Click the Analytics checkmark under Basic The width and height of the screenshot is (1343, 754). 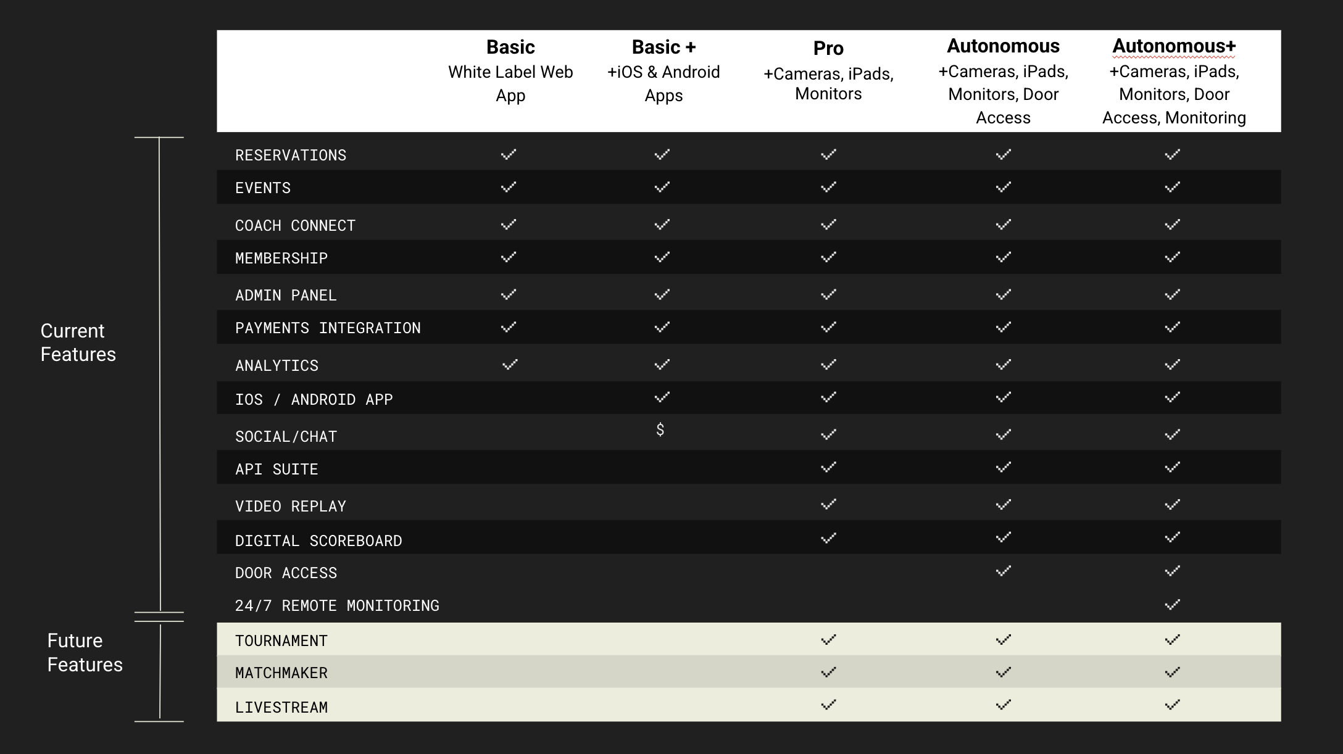[x=510, y=365]
